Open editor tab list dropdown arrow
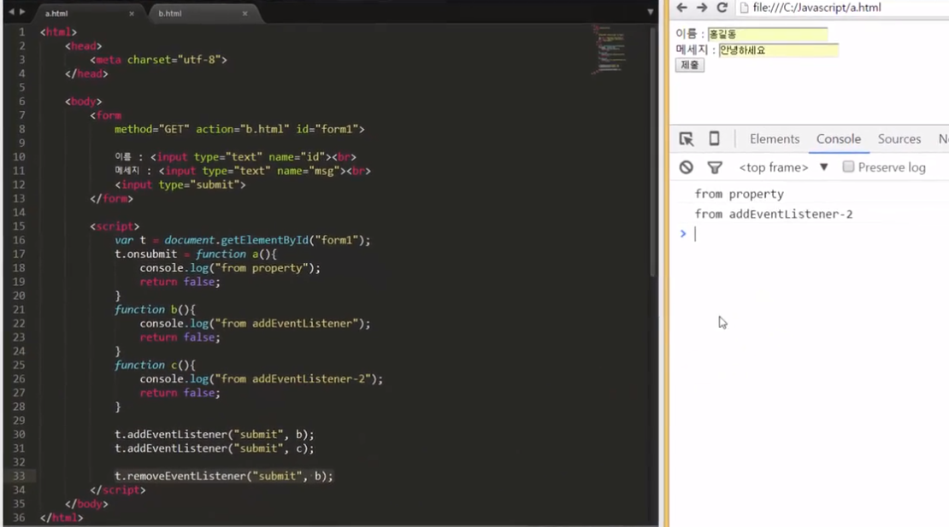Image resolution: width=949 pixels, height=527 pixels. [650, 12]
